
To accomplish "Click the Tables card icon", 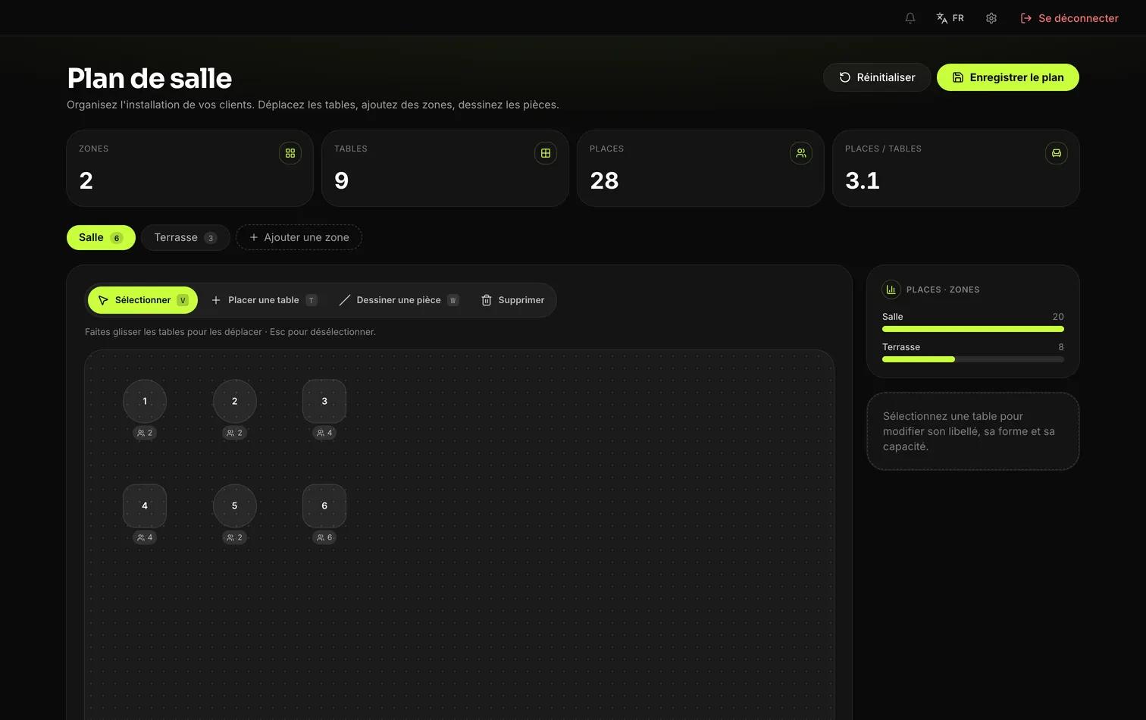I will click(546, 153).
